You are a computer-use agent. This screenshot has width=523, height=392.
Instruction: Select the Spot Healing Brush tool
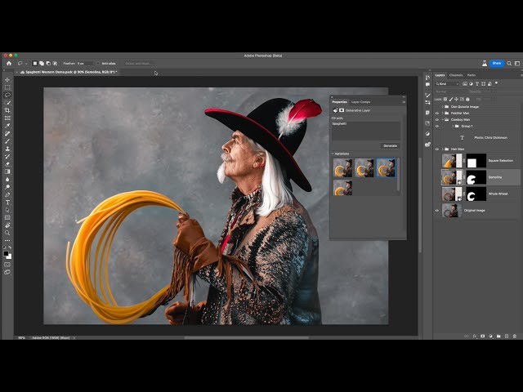coord(7,134)
